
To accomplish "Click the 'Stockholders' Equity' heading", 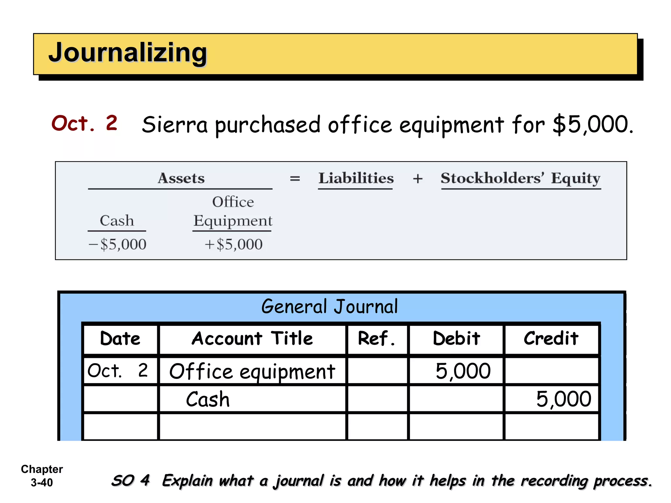I will click(521, 179).
